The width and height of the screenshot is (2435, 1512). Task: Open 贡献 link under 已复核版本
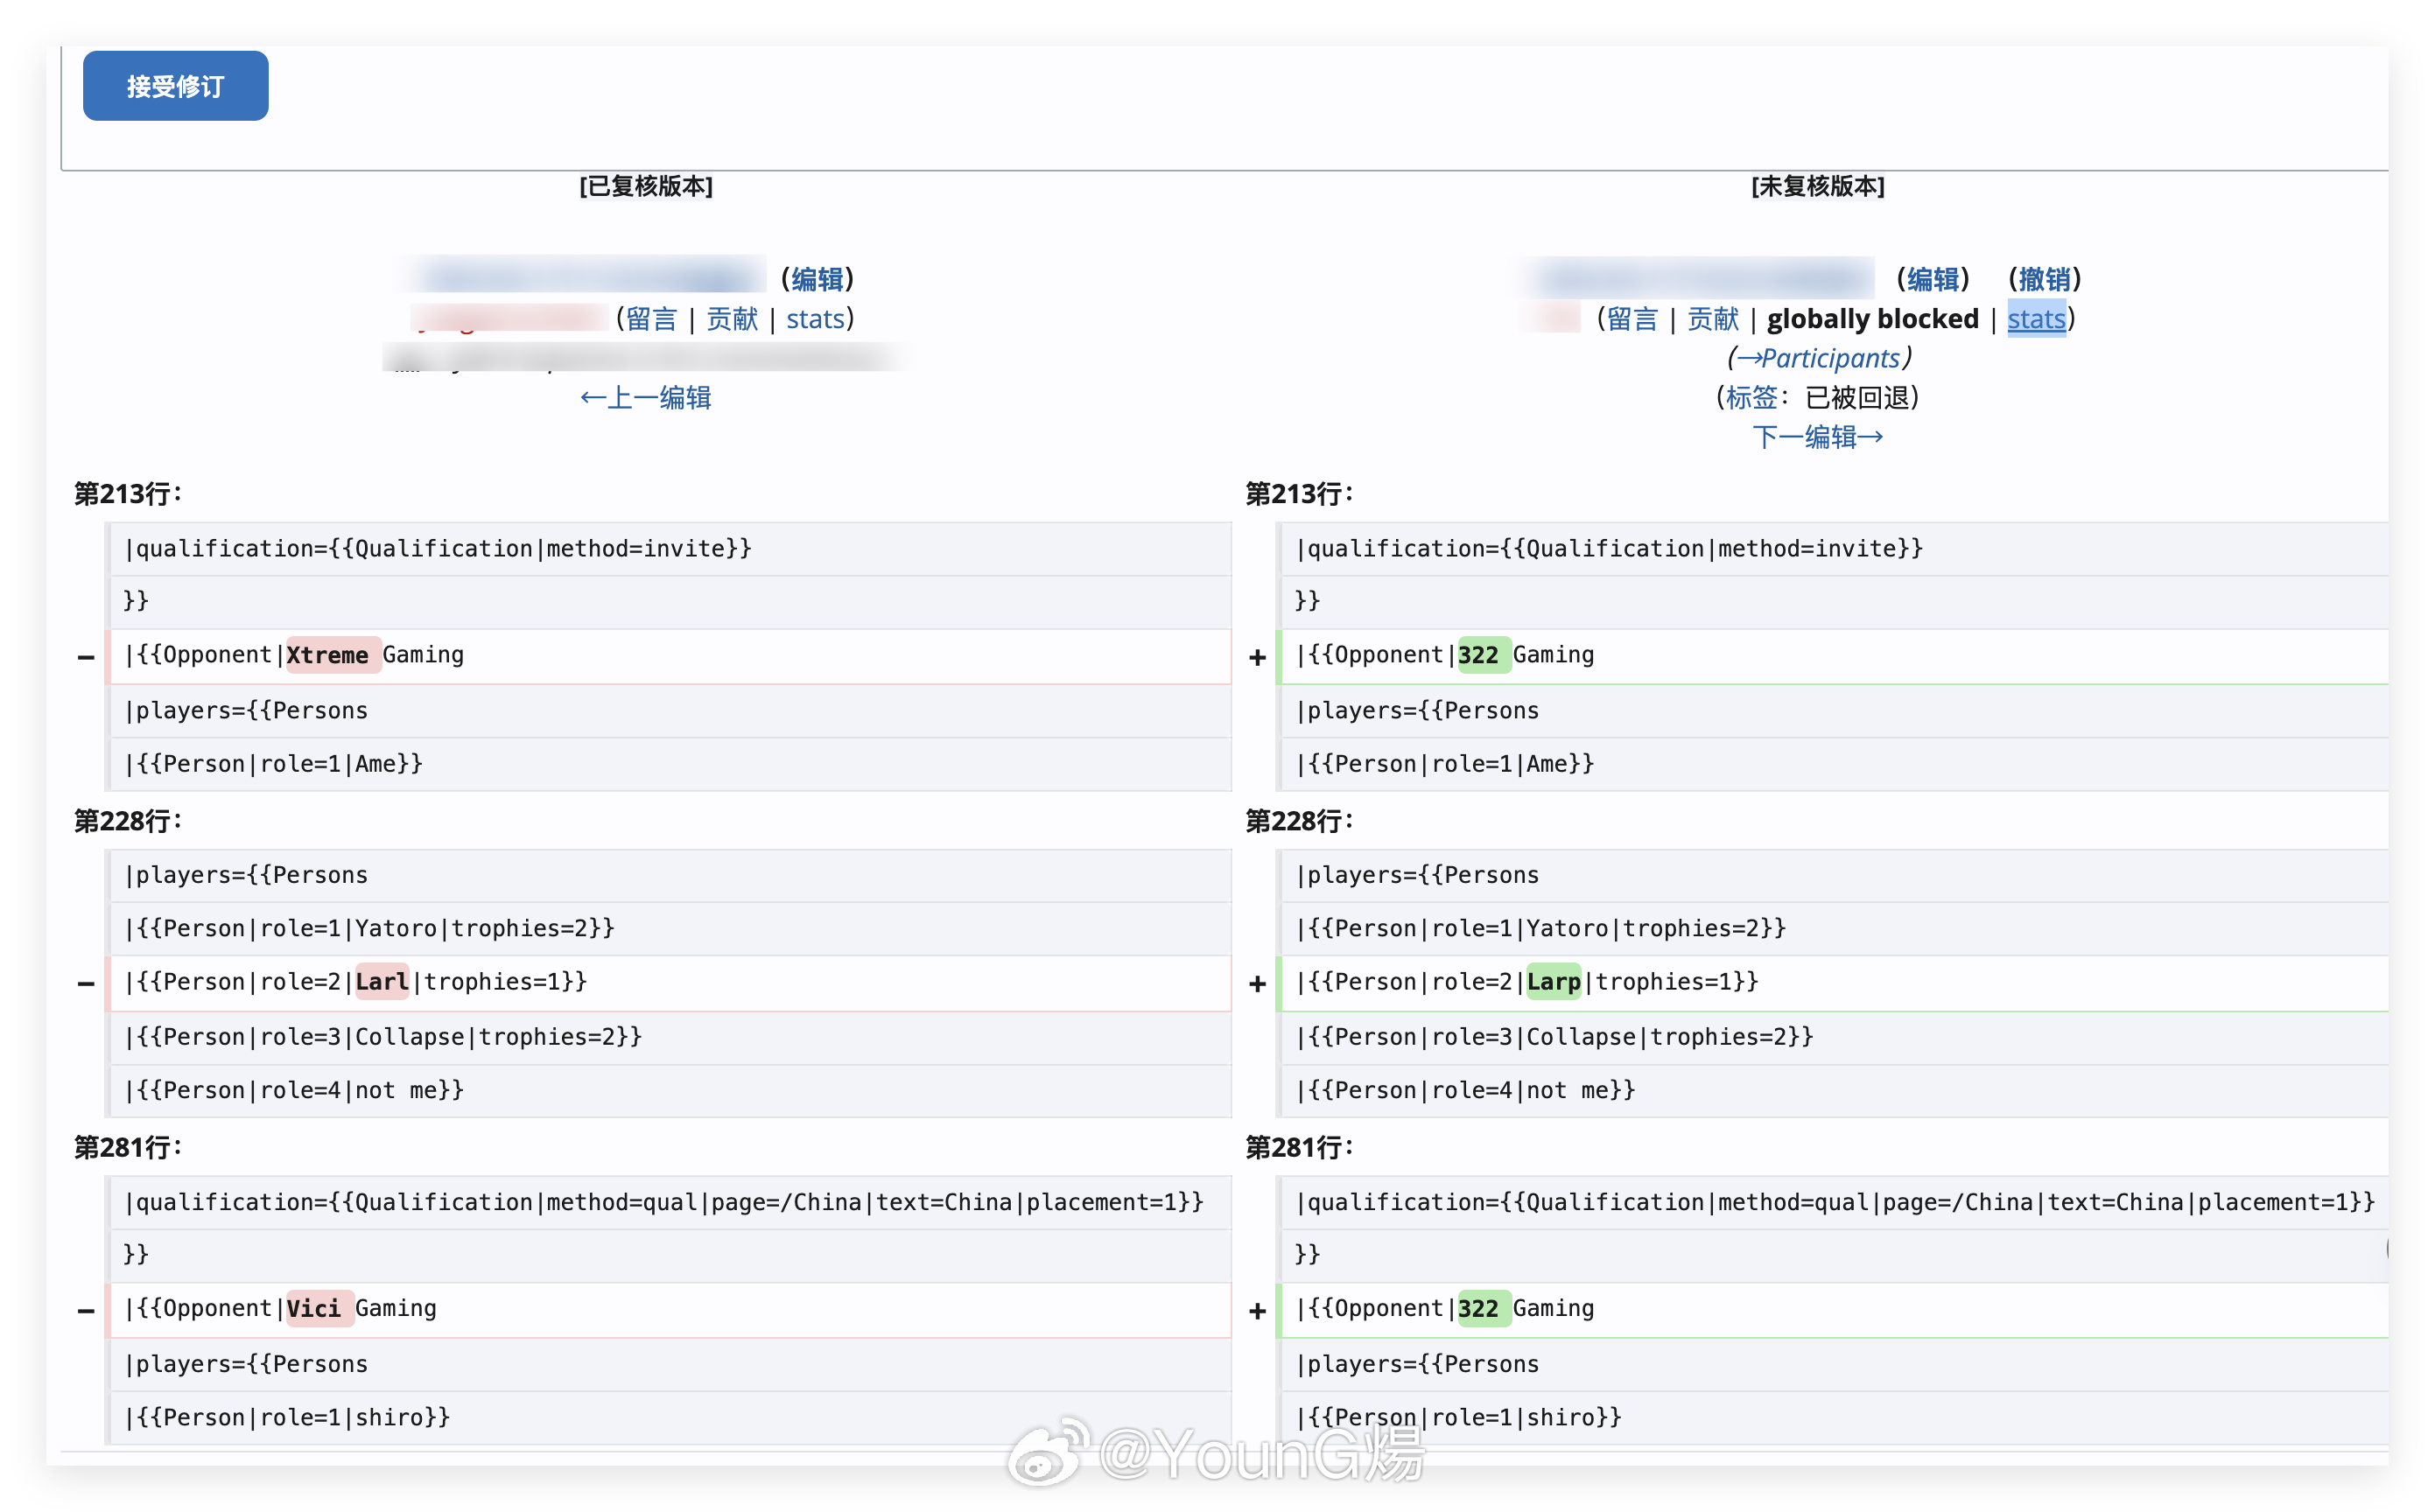(732, 319)
